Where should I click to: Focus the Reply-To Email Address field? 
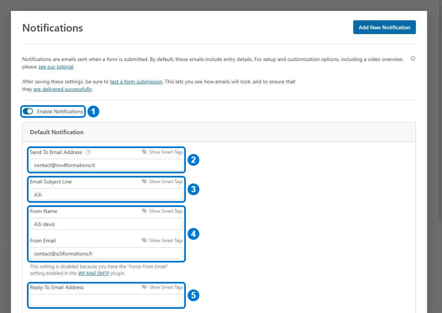click(x=106, y=300)
